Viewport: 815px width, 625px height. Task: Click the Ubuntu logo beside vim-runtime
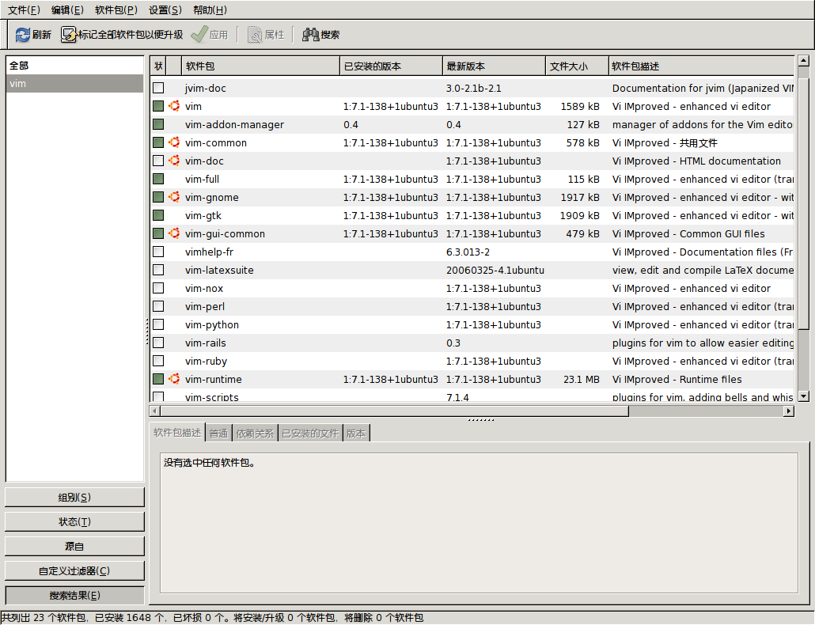pyautogui.click(x=174, y=379)
